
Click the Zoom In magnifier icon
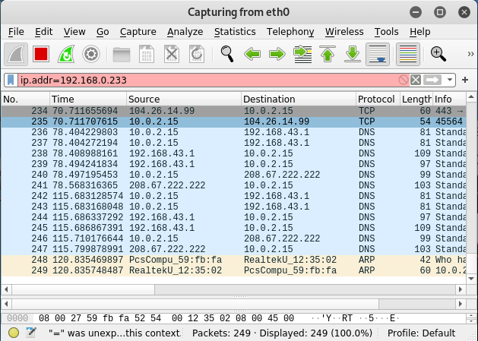438,54
